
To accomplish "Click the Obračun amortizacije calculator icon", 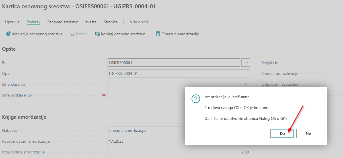I will point(158,34).
